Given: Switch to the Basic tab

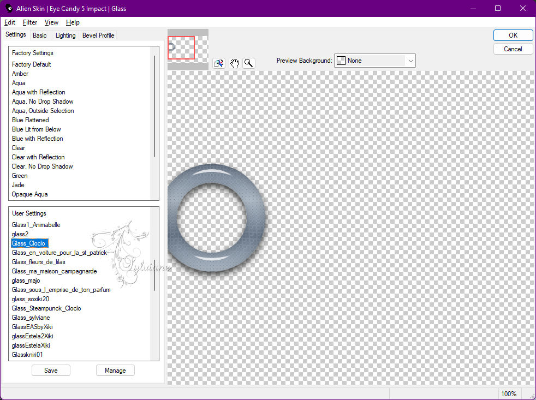Looking at the screenshot, I should 40,35.
